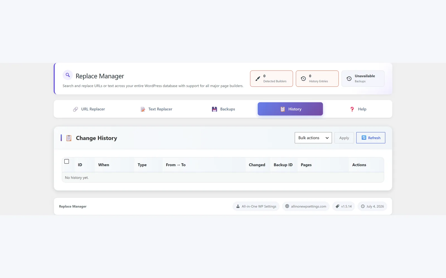446x278 pixels.
Task: Click the footer Replace Manager label
Action: (x=73, y=206)
